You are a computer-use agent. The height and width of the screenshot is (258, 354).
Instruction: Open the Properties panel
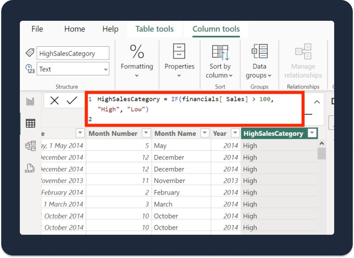179,61
